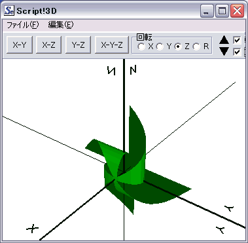Switch to the X-Z plane view

coord(48,45)
